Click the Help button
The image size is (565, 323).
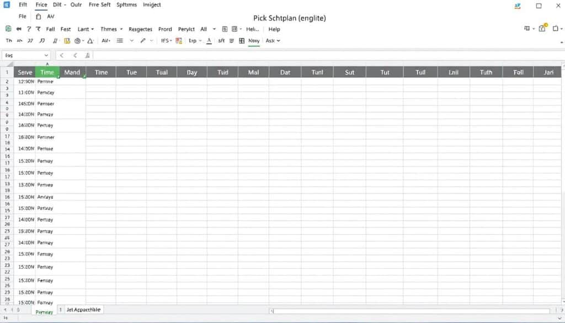tap(274, 29)
